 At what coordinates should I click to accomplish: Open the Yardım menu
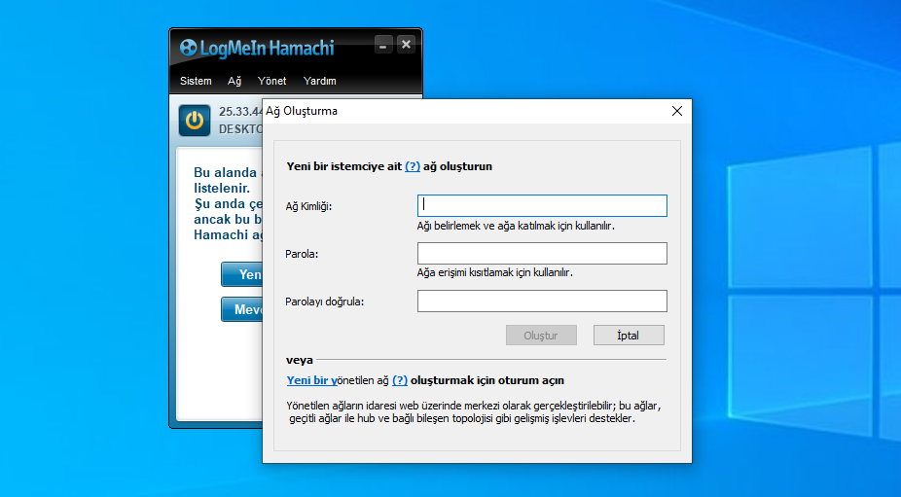[319, 81]
